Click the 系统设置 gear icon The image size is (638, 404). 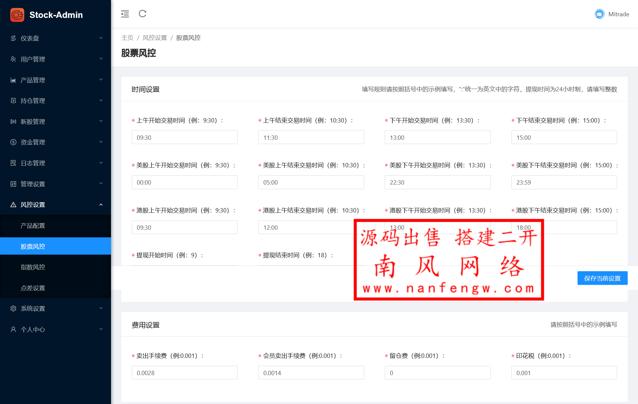coord(13,308)
